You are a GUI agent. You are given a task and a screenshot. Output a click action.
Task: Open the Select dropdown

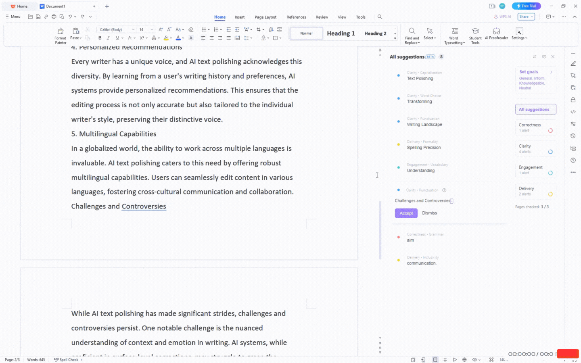(x=430, y=34)
